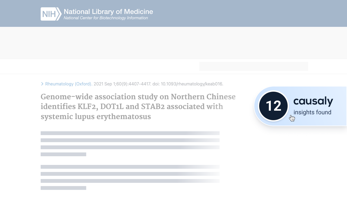Click the NIH logo icon
The height and width of the screenshot is (217, 347).
click(x=51, y=14)
